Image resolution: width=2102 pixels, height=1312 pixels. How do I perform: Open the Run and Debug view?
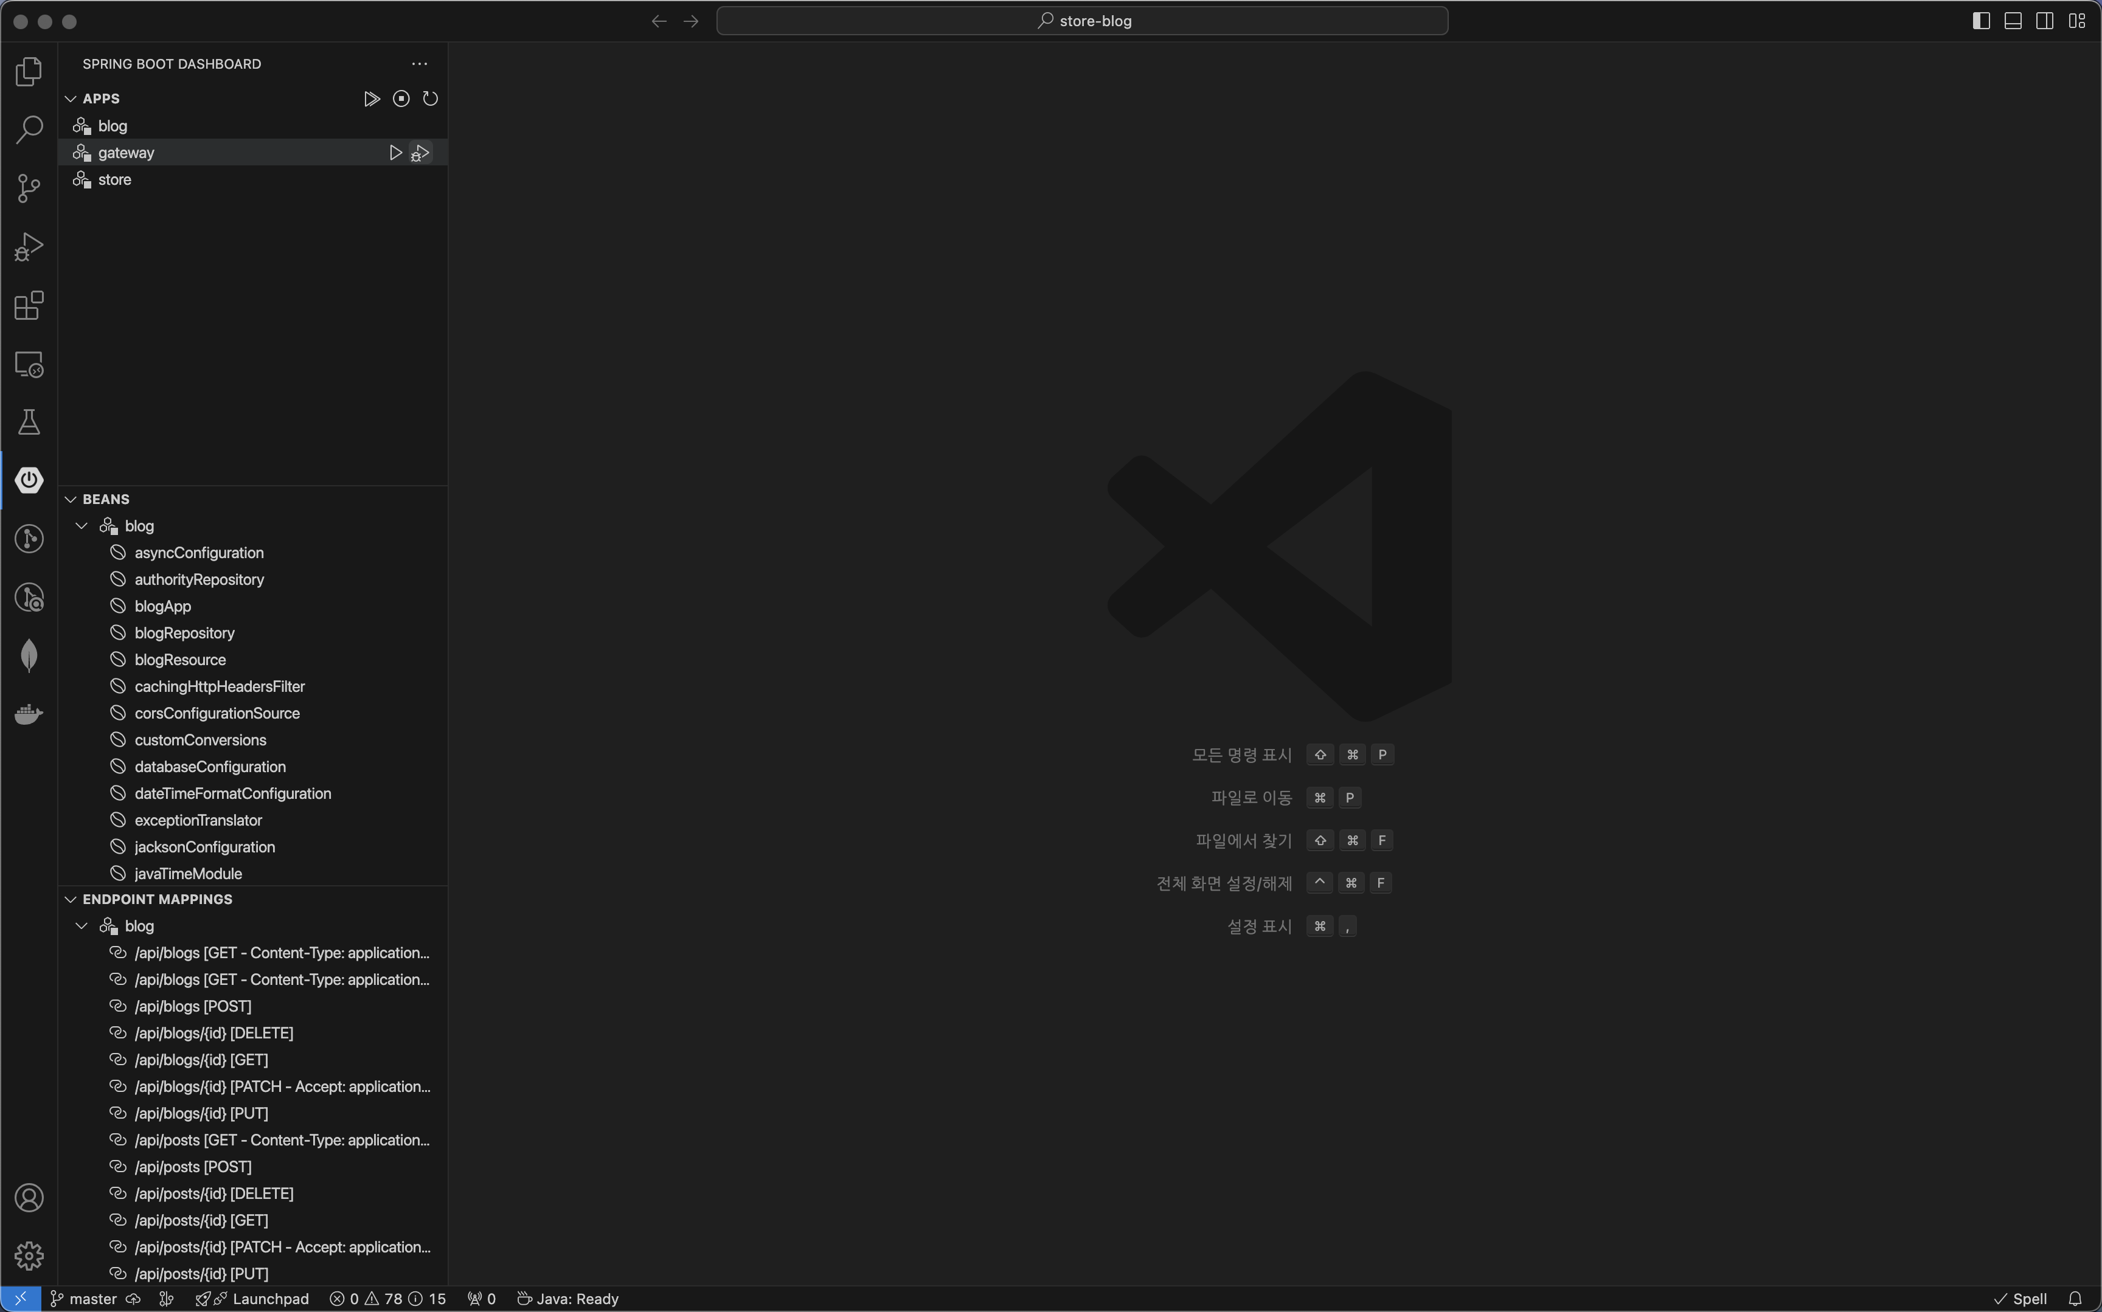pos(29,246)
